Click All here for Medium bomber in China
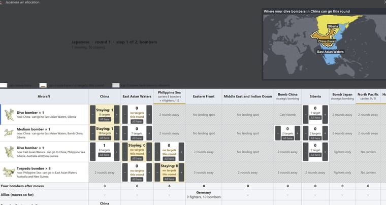The image size is (386, 205). 105,138
